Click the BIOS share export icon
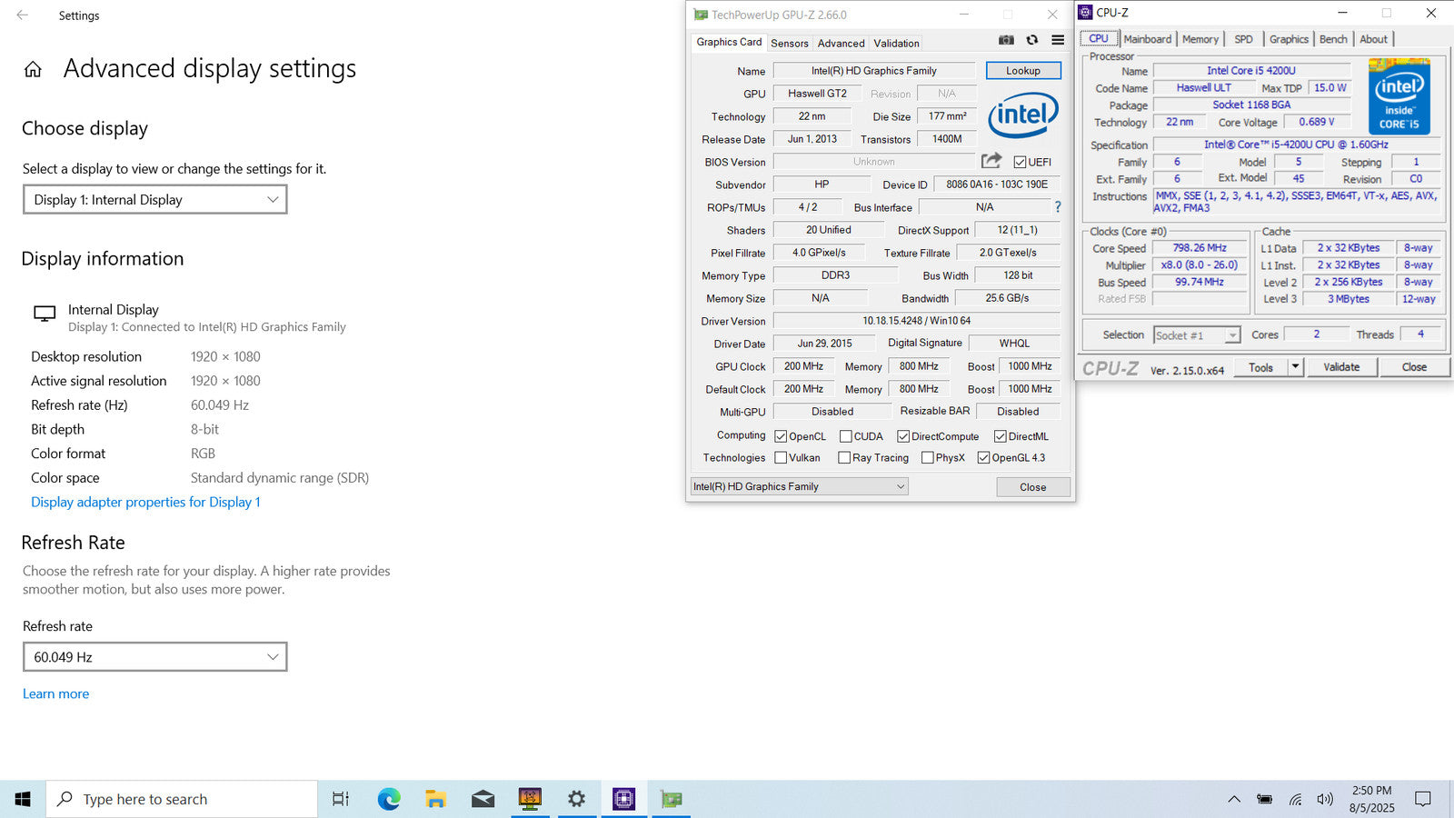 point(991,161)
